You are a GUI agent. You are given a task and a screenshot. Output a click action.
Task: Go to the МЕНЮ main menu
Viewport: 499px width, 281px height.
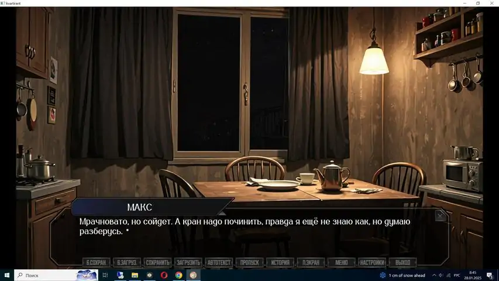[x=342, y=262]
